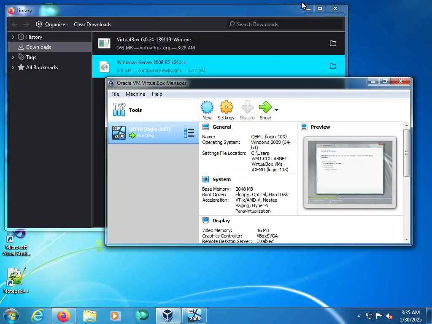Click the VirtualBox Manager taskbar button
The width and height of the screenshot is (432, 324).
click(x=168, y=316)
